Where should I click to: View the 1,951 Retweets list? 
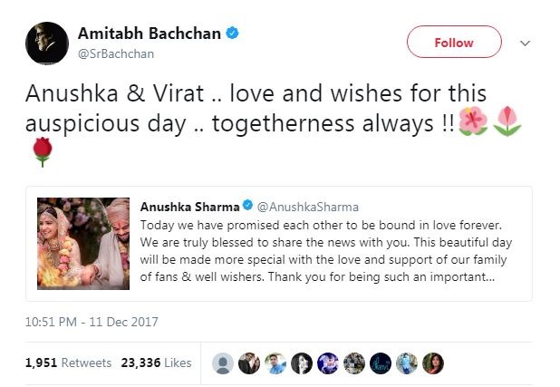(68, 363)
